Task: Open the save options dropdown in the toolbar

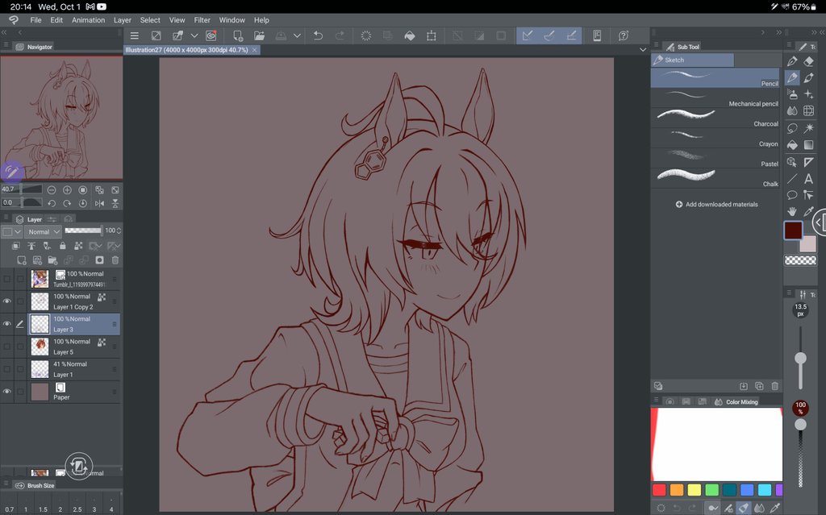Action: click(x=297, y=35)
